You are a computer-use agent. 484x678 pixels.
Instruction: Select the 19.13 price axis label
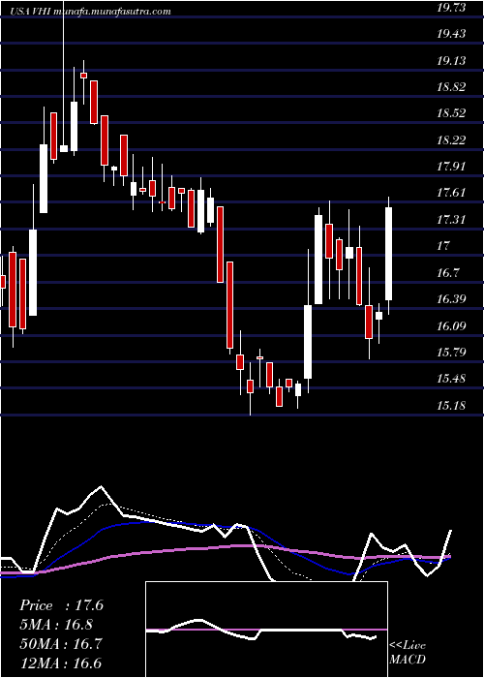(x=451, y=60)
